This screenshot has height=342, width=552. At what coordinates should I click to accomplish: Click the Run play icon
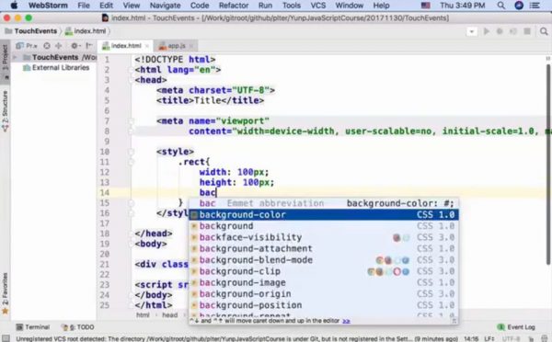pos(486,31)
